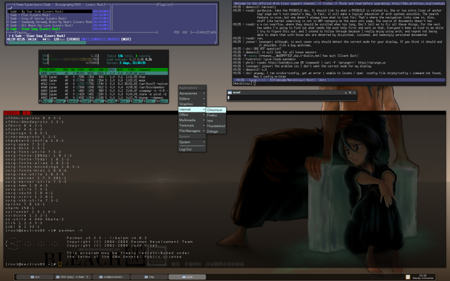The width and height of the screenshot is (450, 281).
Task: Launch Deluge from the Internet submenu
Action: 216,132
